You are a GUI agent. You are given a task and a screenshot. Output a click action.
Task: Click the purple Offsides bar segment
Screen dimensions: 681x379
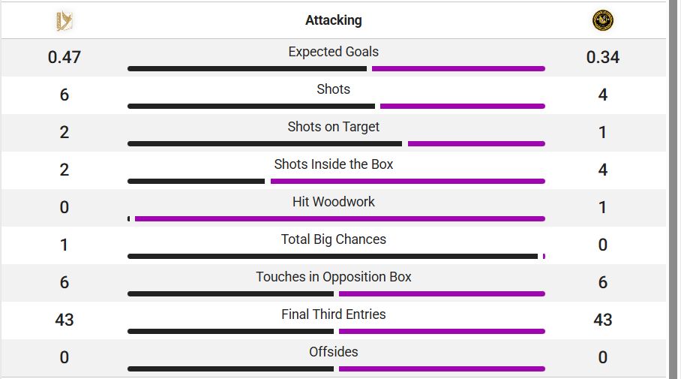tap(442, 369)
